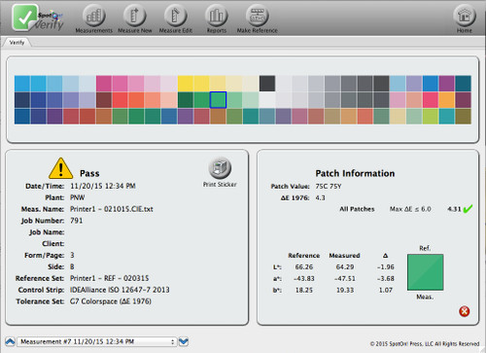486x353 pixels.
Task: Click control strip IDEAlliance ISO 12647-7 2013
Action: pyautogui.click(x=120, y=290)
